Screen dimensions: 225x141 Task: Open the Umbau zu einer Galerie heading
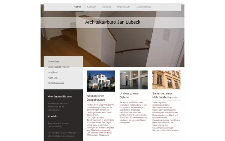129,96
